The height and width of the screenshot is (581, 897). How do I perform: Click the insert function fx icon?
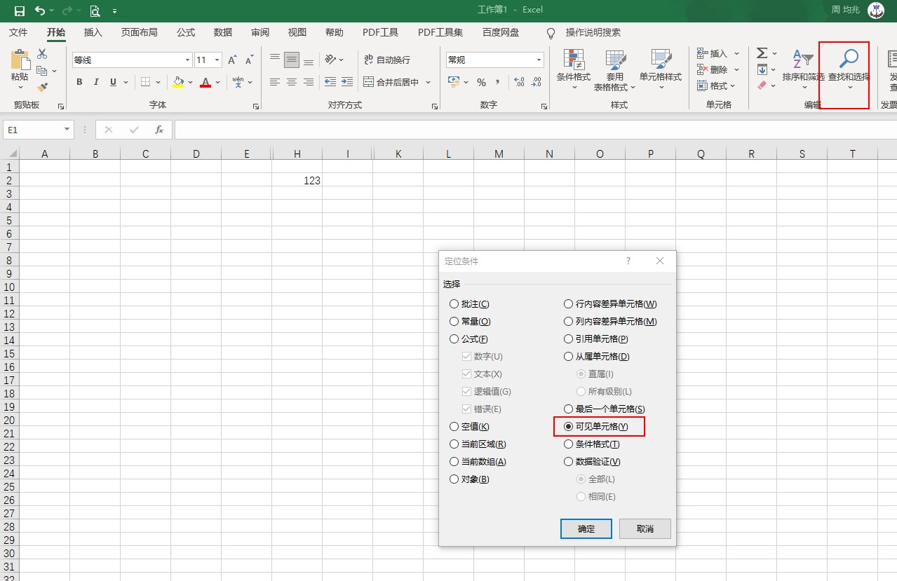[x=159, y=130]
